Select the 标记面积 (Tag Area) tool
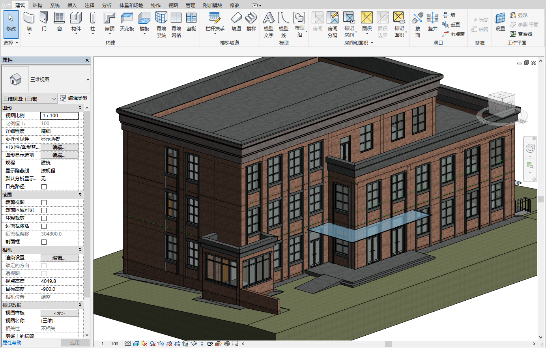The height and width of the screenshot is (348, 546). [x=399, y=24]
